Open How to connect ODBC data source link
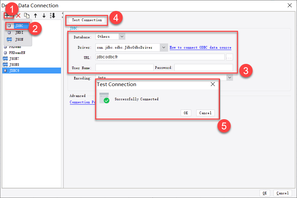 pos(200,47)
